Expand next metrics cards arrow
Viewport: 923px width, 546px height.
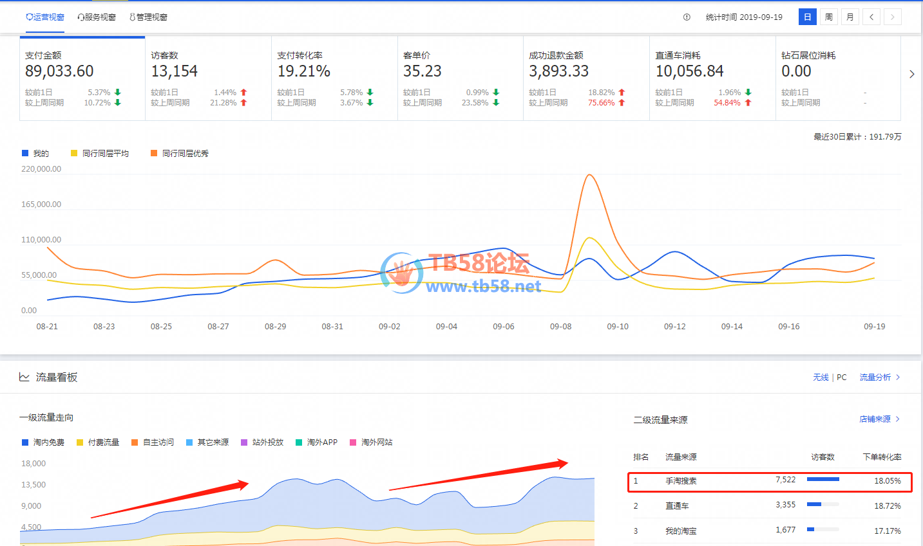tap(911, 75)
